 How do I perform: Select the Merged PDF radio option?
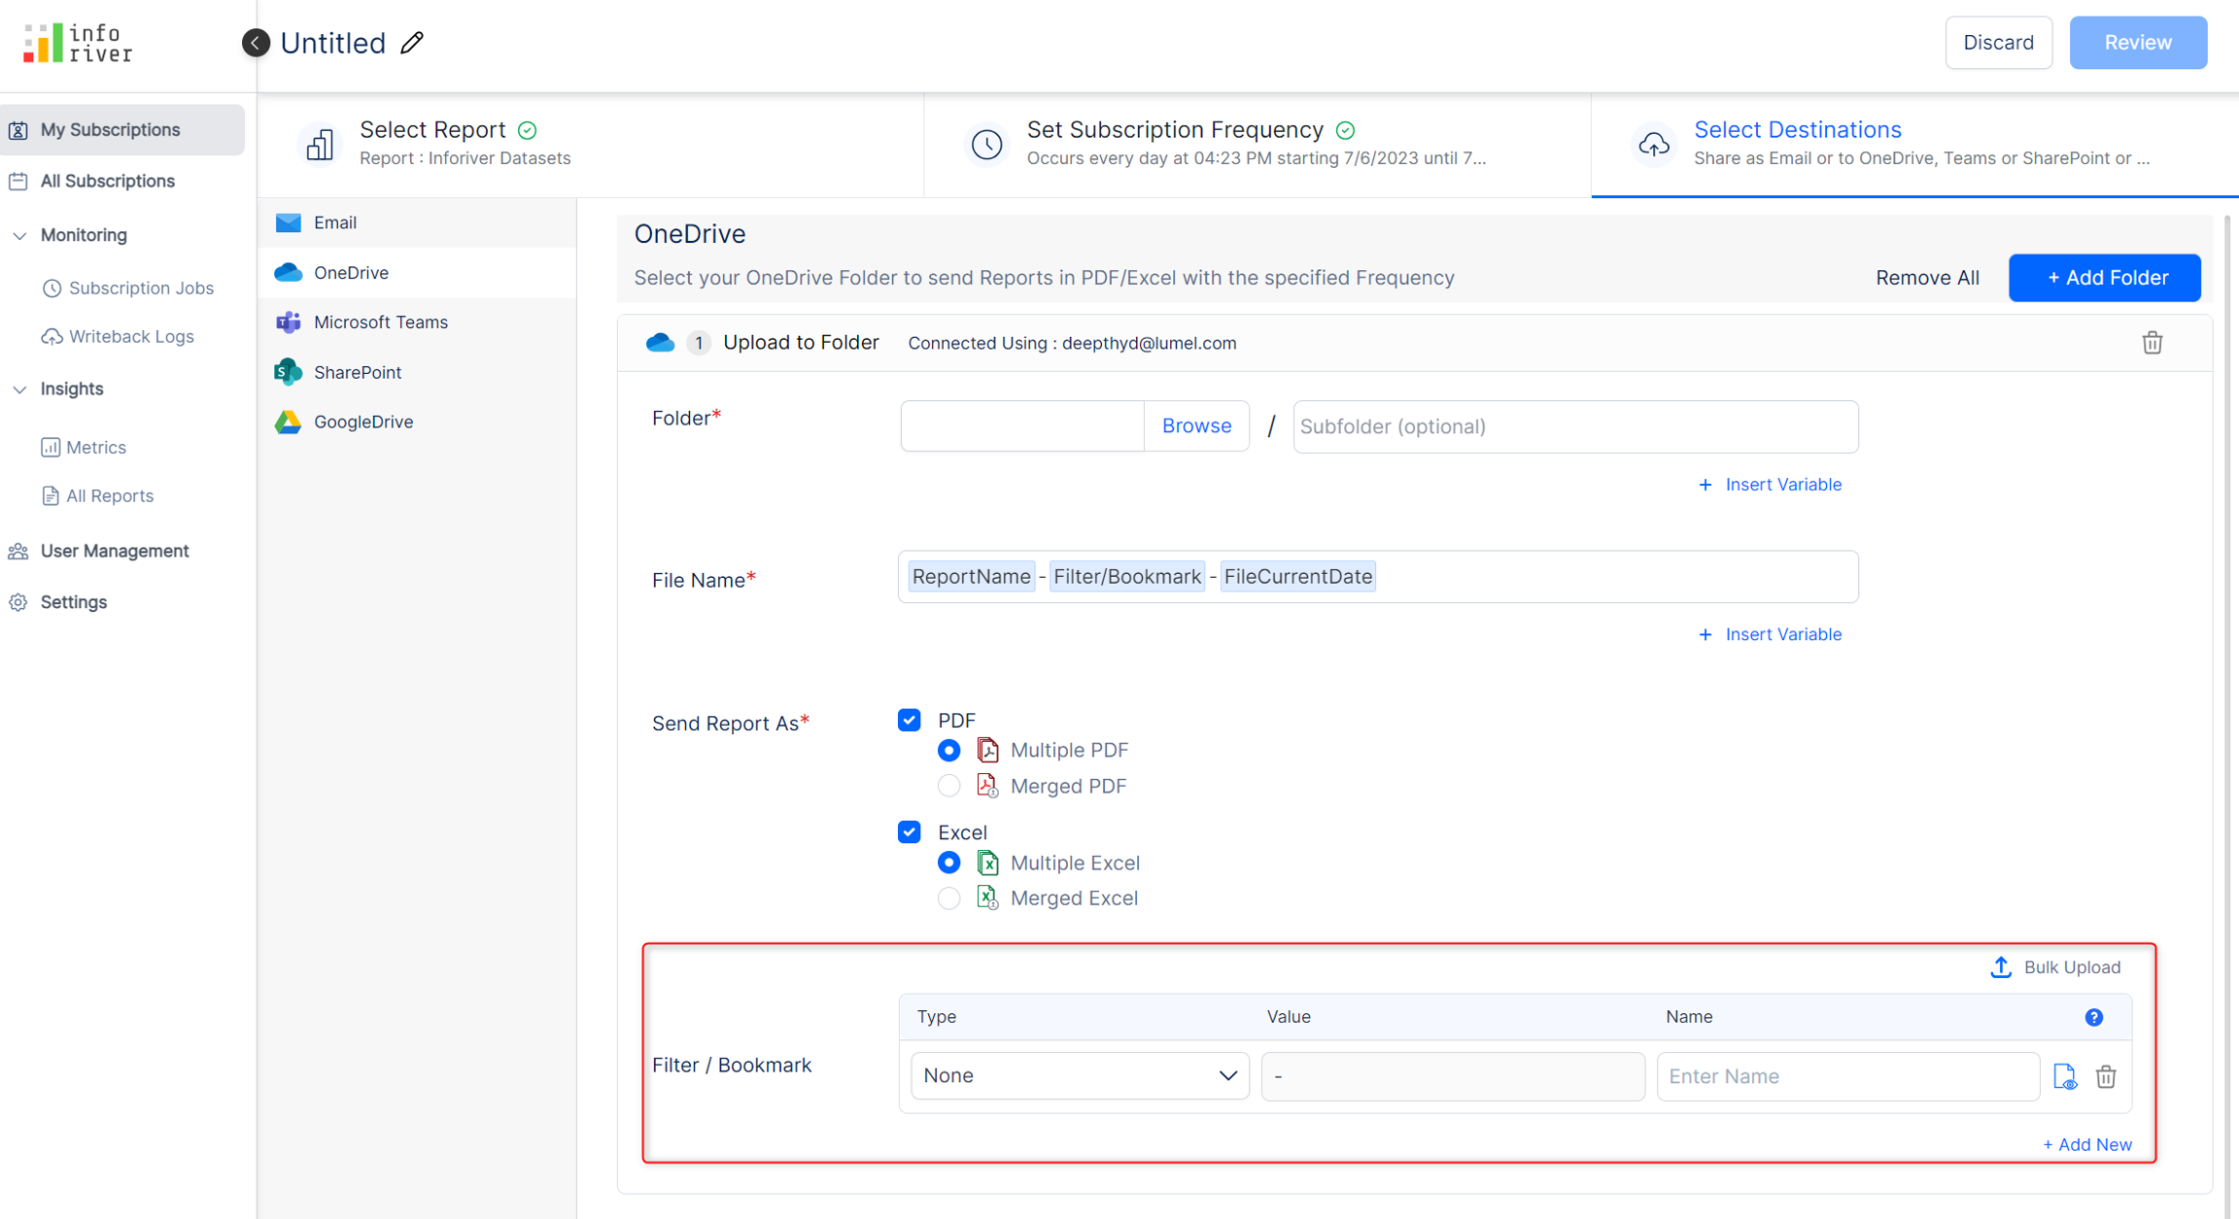pos(948,786)
